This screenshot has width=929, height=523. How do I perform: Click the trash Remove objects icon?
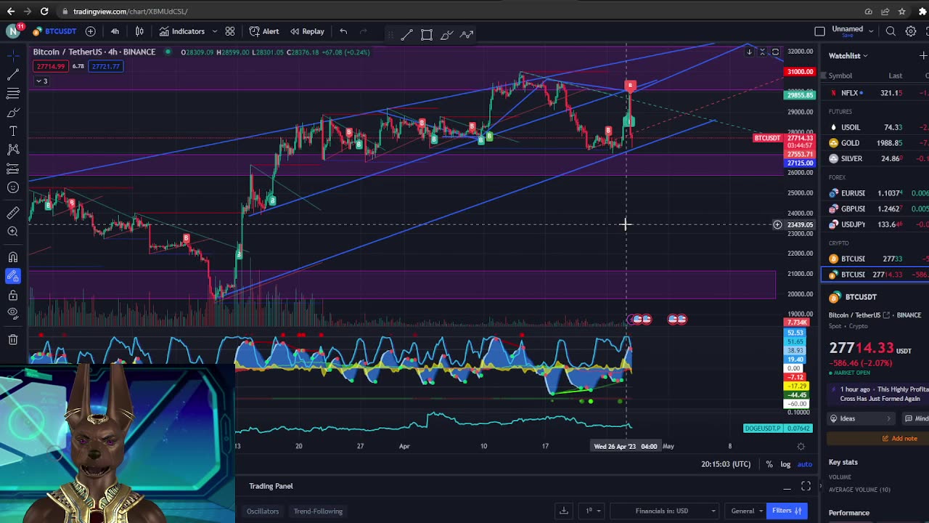tap(13, 339)
